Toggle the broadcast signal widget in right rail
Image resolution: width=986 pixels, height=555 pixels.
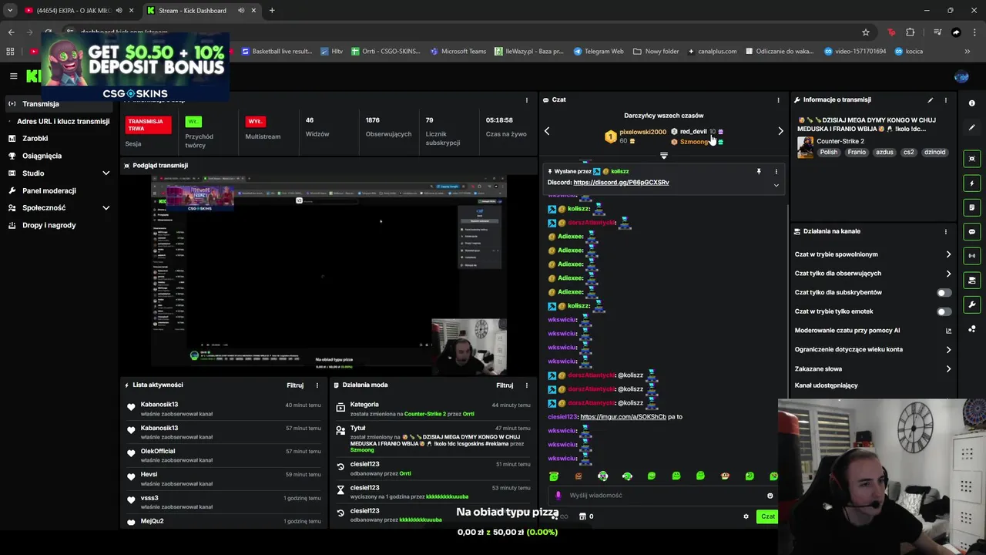point(972,256)
